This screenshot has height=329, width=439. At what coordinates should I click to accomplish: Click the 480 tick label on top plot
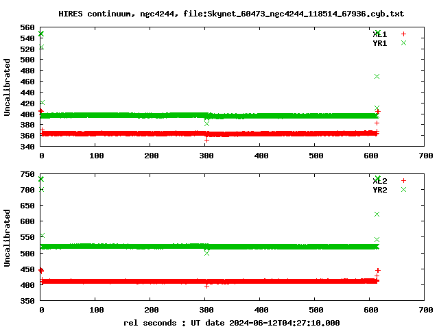(27, 71)
